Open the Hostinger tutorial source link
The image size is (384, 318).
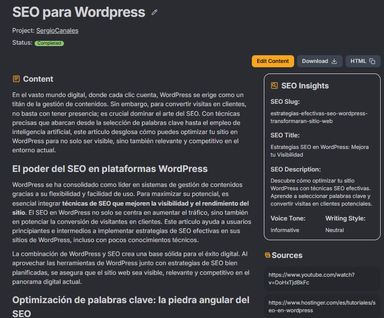pos(322,306)
